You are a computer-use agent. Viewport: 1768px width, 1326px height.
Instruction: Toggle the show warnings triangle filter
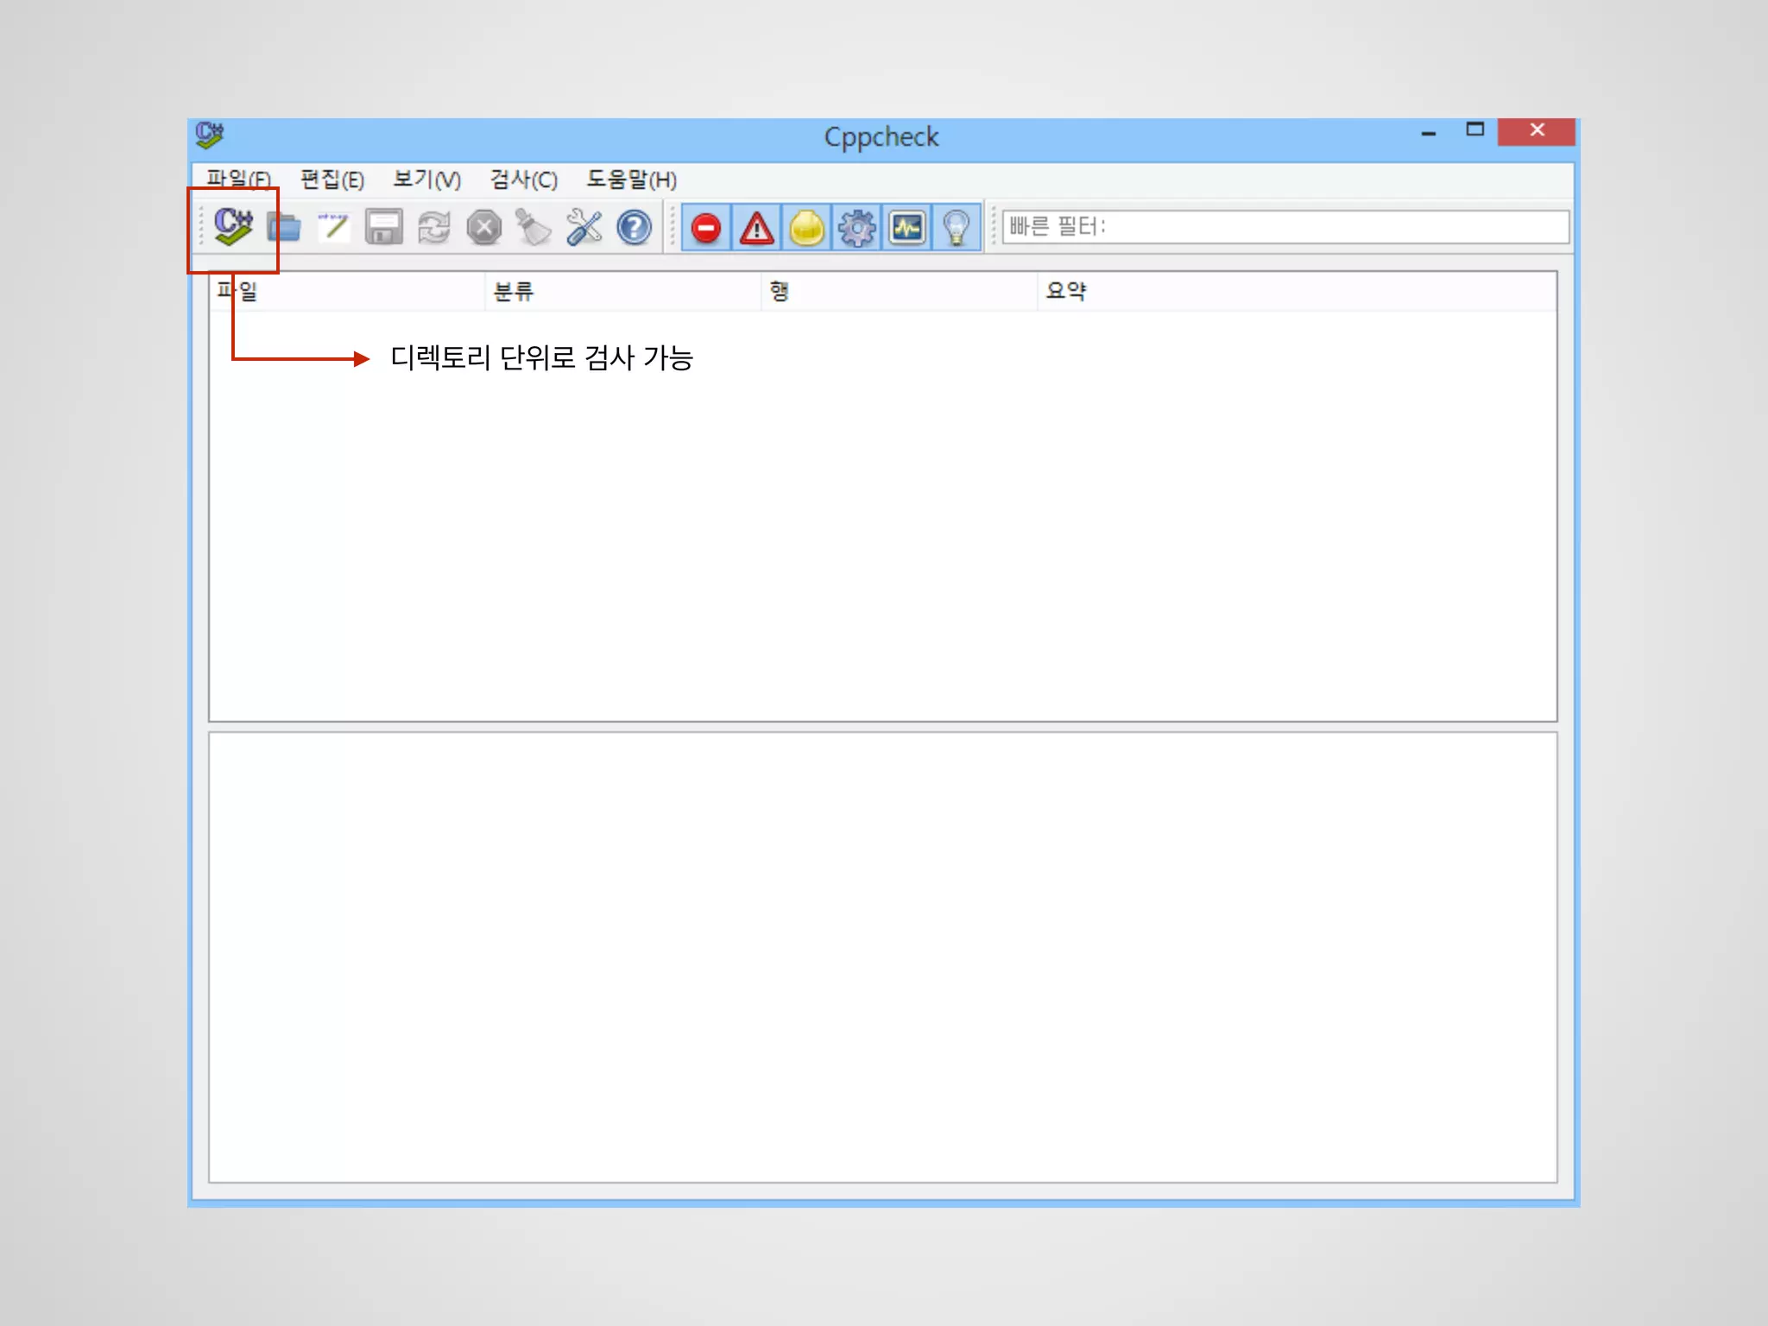click(x=756, y=228)
